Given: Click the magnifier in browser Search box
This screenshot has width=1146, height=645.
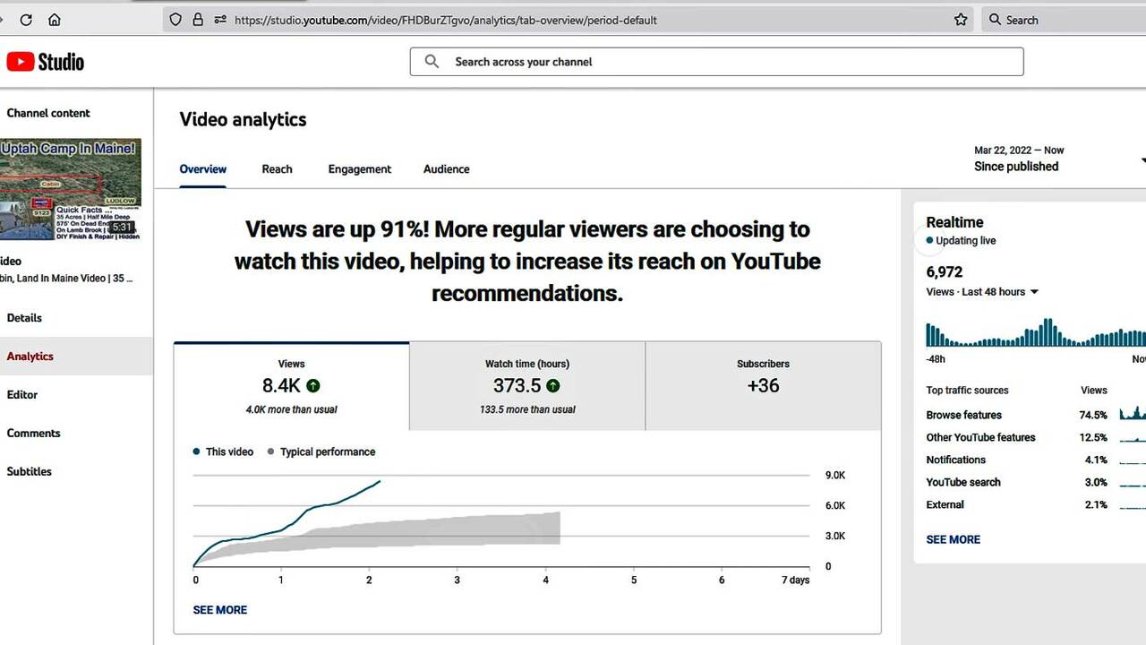Looking at the screenshot, I should coord(995,20).
